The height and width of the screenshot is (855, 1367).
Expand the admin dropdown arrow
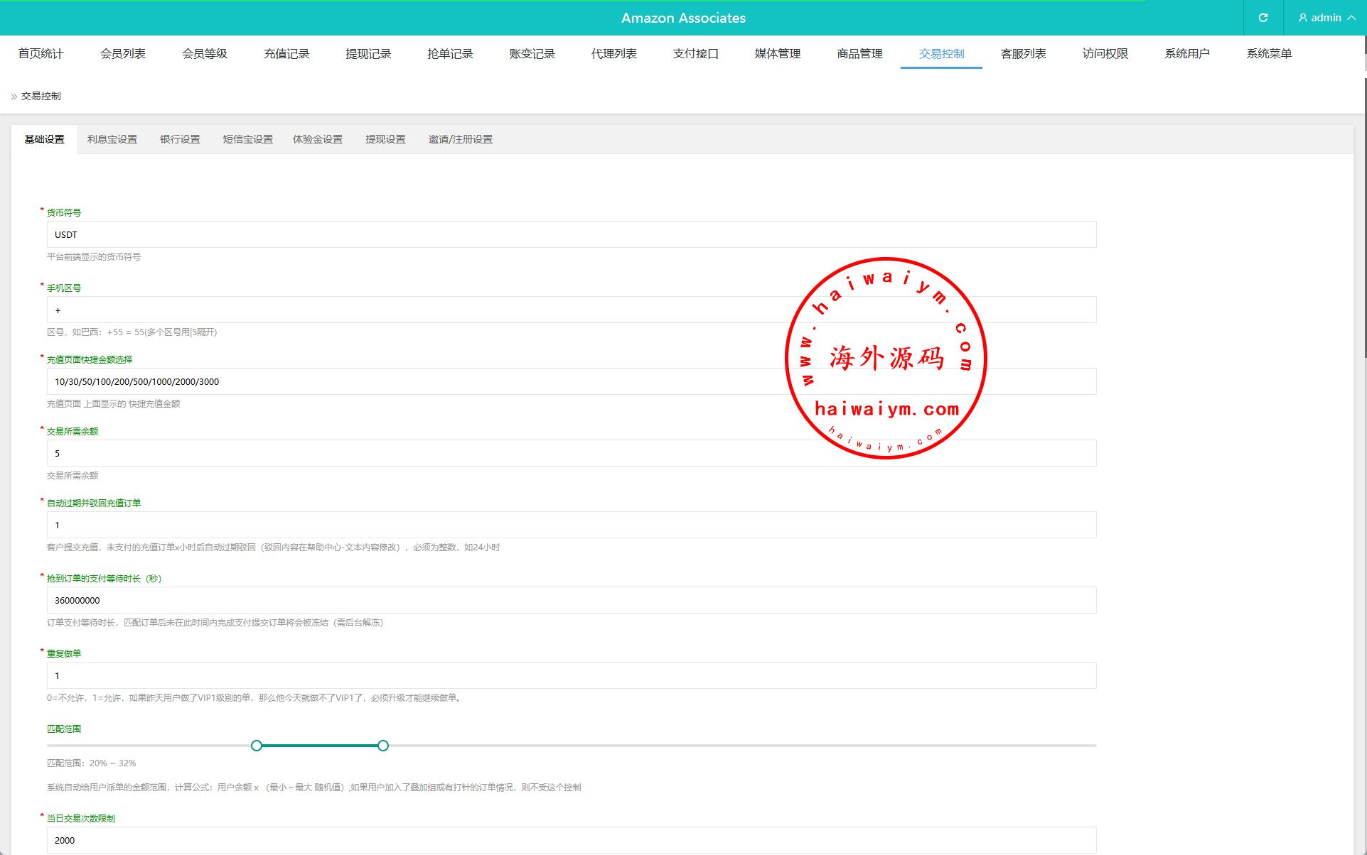pyautogui.click(x=1351, y=18)
